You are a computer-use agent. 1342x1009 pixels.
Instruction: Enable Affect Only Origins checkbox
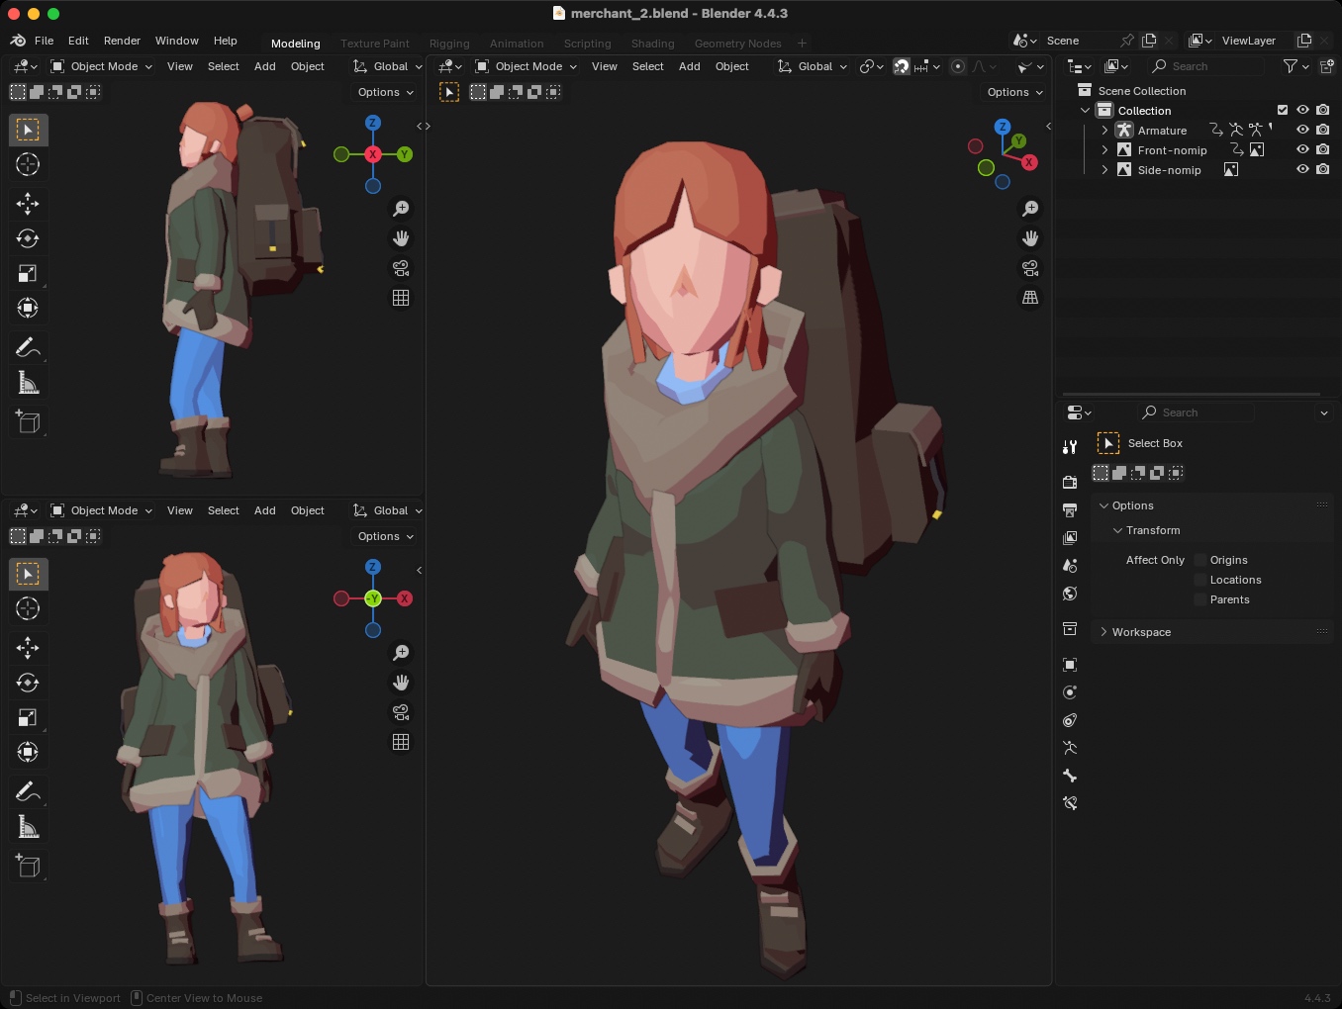(x=1200, y=560)
